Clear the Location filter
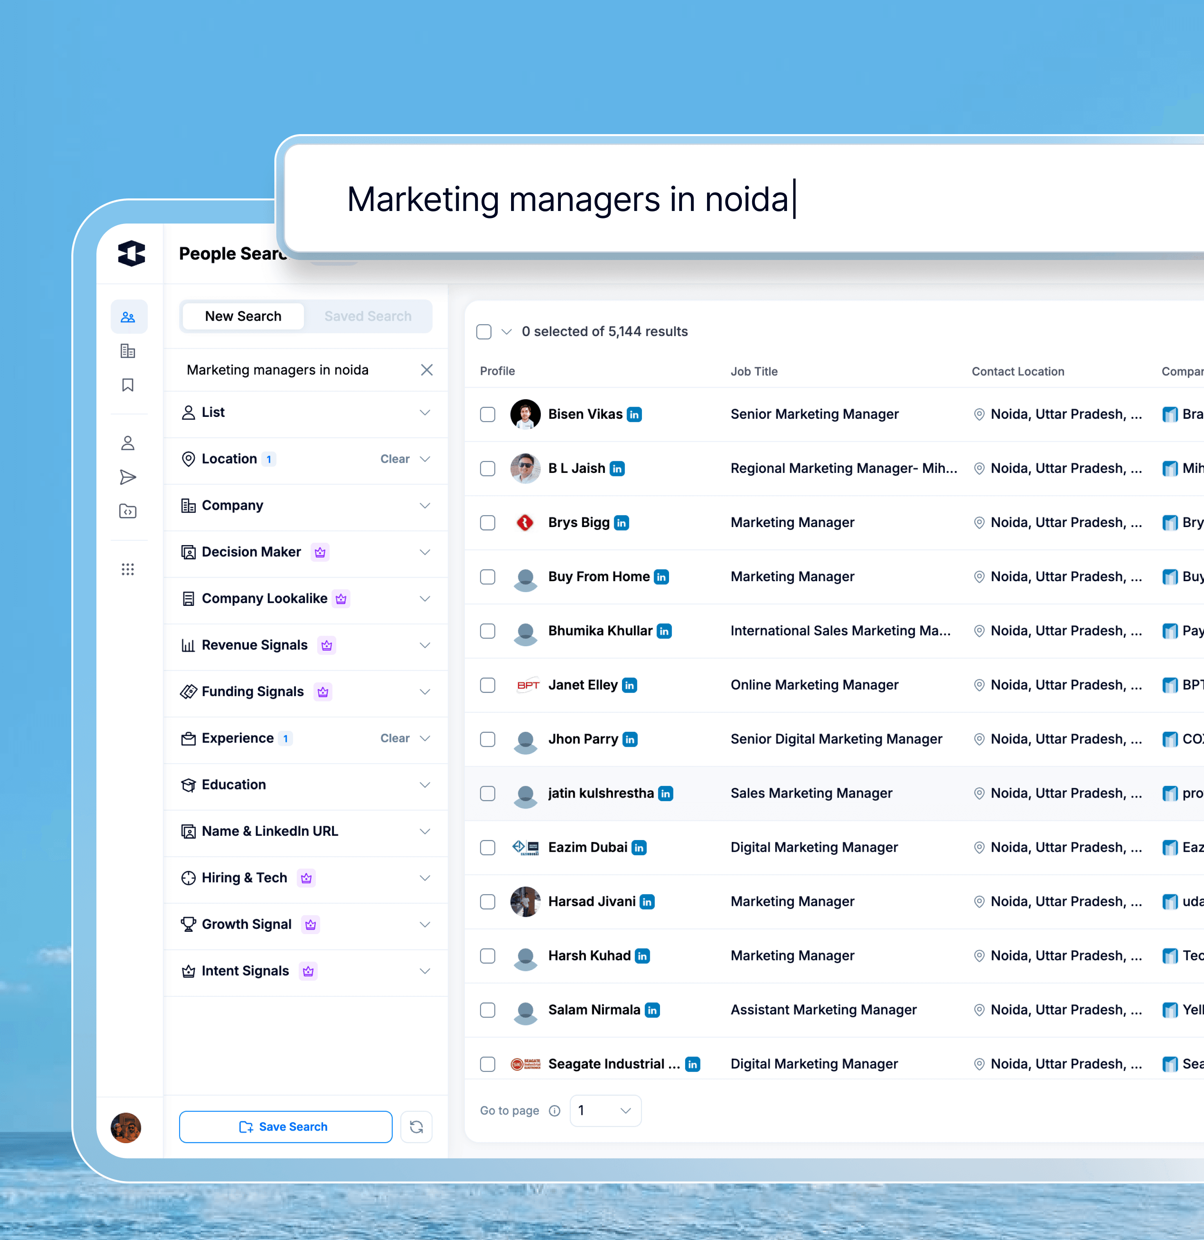 [x=395, y=459]
